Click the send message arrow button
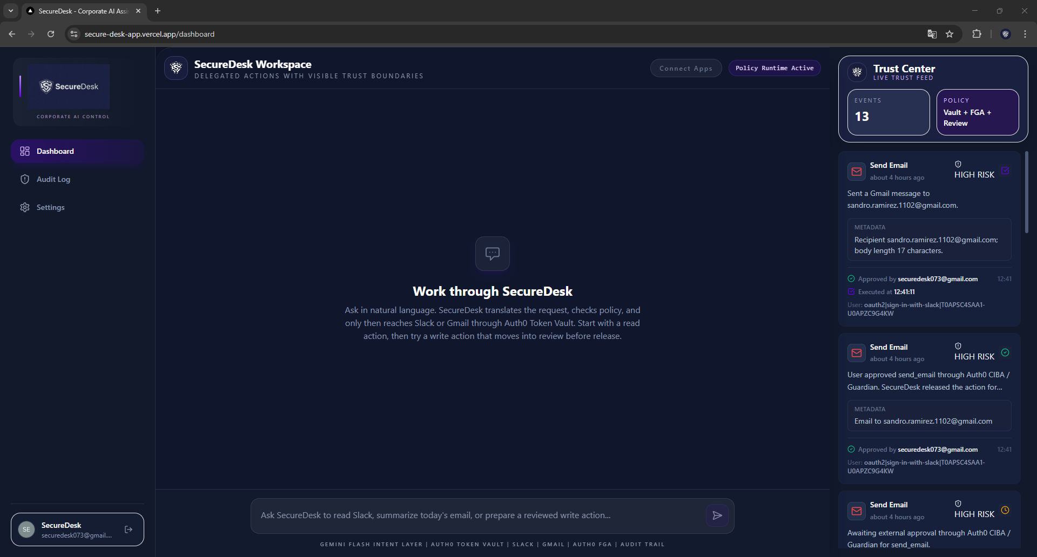The image size is (1037, 557). (x=717, y=515)
